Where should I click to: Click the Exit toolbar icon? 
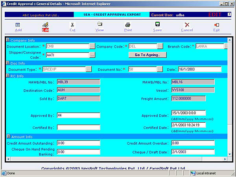(x=216, y=25)
